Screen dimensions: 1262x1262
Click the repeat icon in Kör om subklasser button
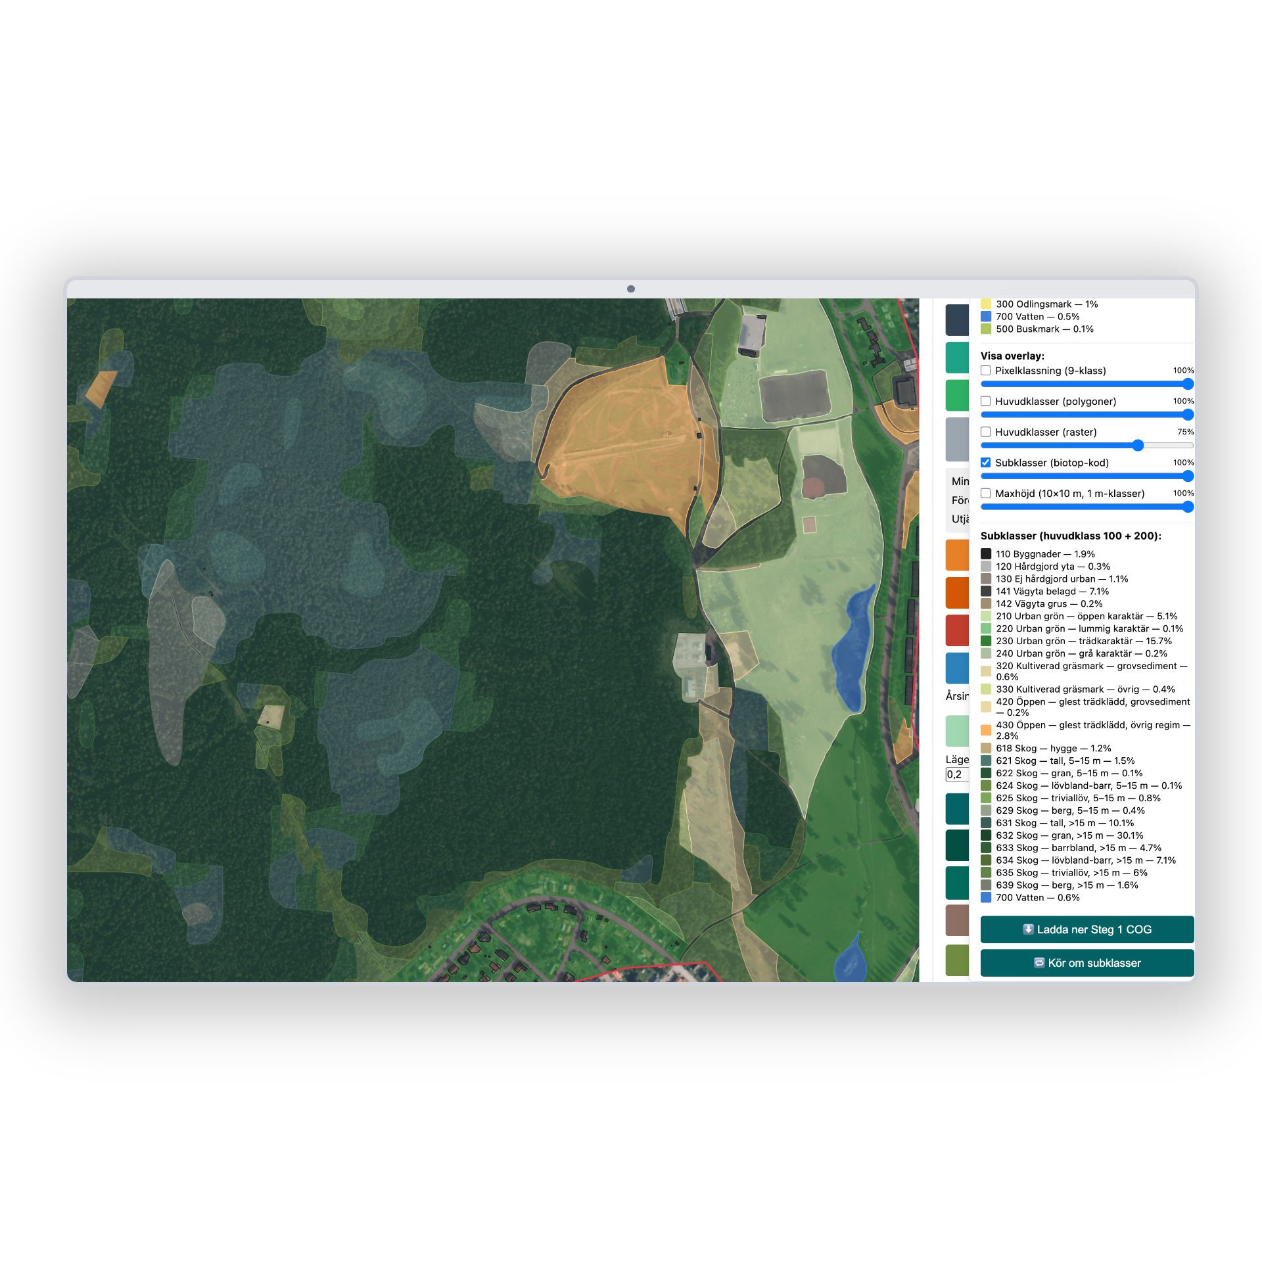coord(1039,963)
